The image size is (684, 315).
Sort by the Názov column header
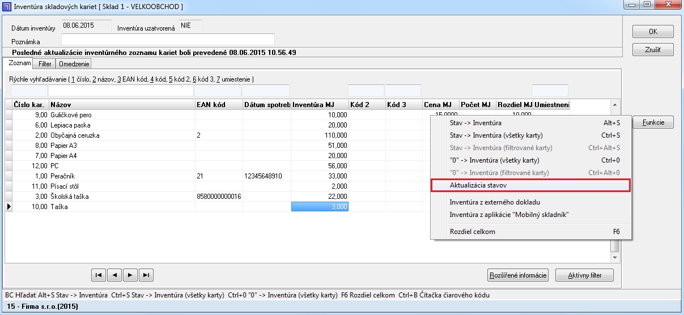(122, 105)
